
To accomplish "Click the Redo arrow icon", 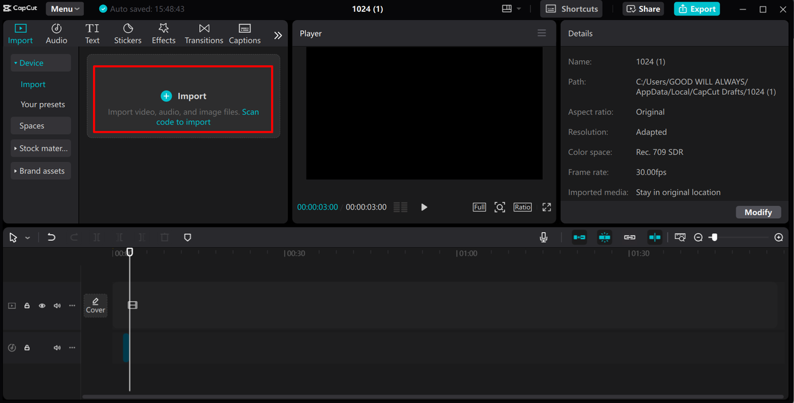I will coord(74,237).
